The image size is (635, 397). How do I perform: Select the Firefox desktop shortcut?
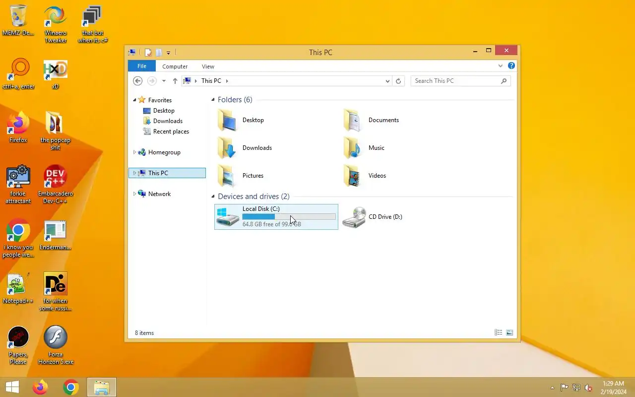[x=18, y=127]
